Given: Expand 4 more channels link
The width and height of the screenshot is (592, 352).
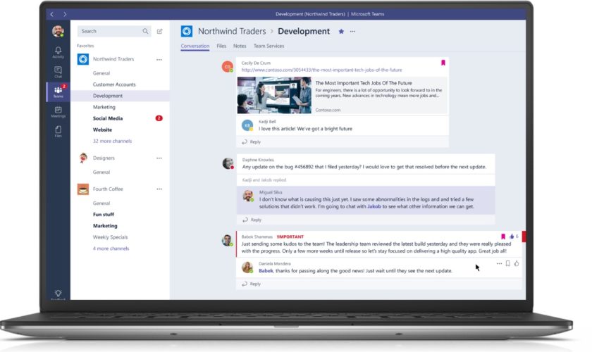Looking at the screenshot, I should tap(111, 249).
